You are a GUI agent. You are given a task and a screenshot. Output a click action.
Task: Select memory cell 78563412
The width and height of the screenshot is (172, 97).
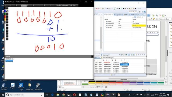point(125,62)
